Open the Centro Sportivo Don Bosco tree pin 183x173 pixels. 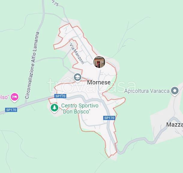click(x=54, y=108)
